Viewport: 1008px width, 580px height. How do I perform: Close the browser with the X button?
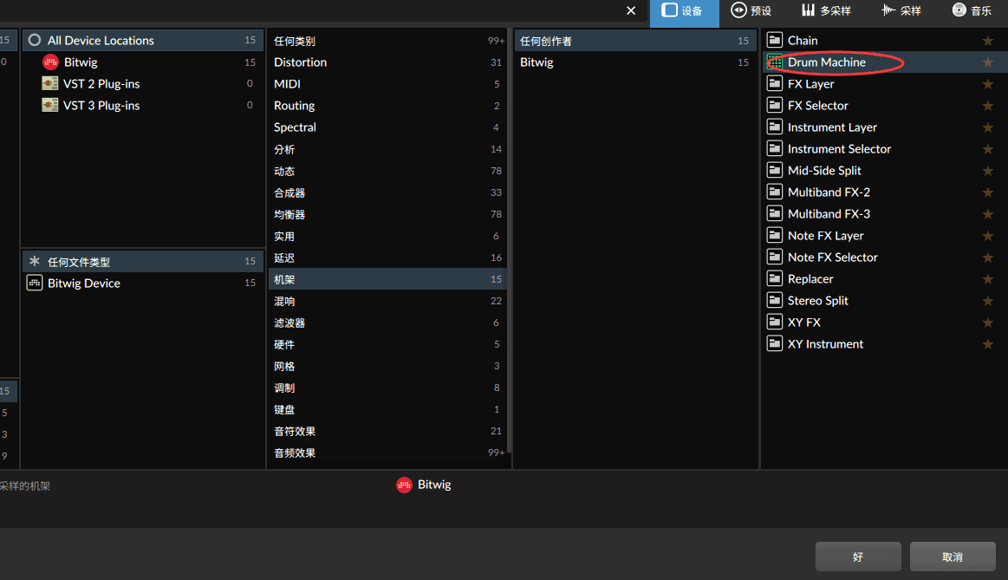pos(631,11)
